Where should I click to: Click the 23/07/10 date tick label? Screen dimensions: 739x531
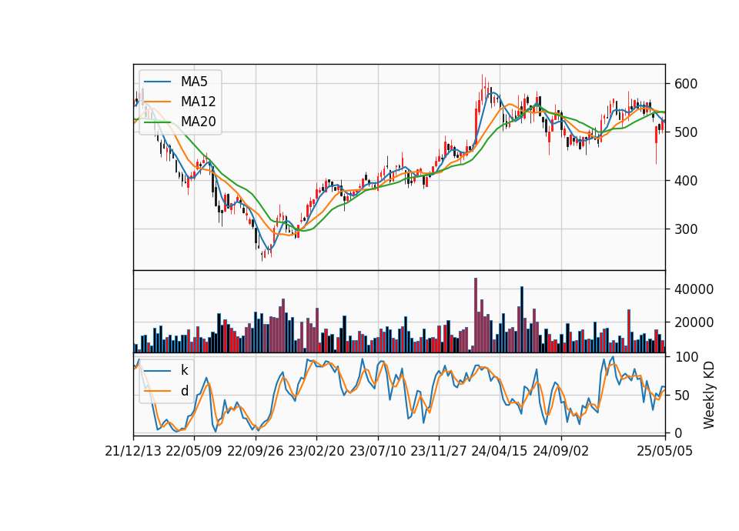click(377, 451)
